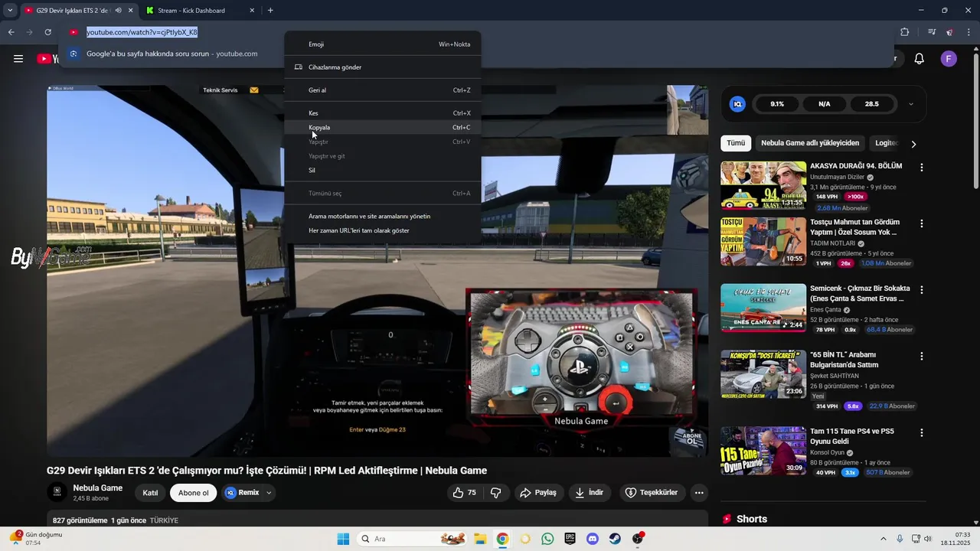Open options menu for Tam 115 Tane video
Image resolution: width=980 pixels, height=551 pixels.
click(922, 433)
